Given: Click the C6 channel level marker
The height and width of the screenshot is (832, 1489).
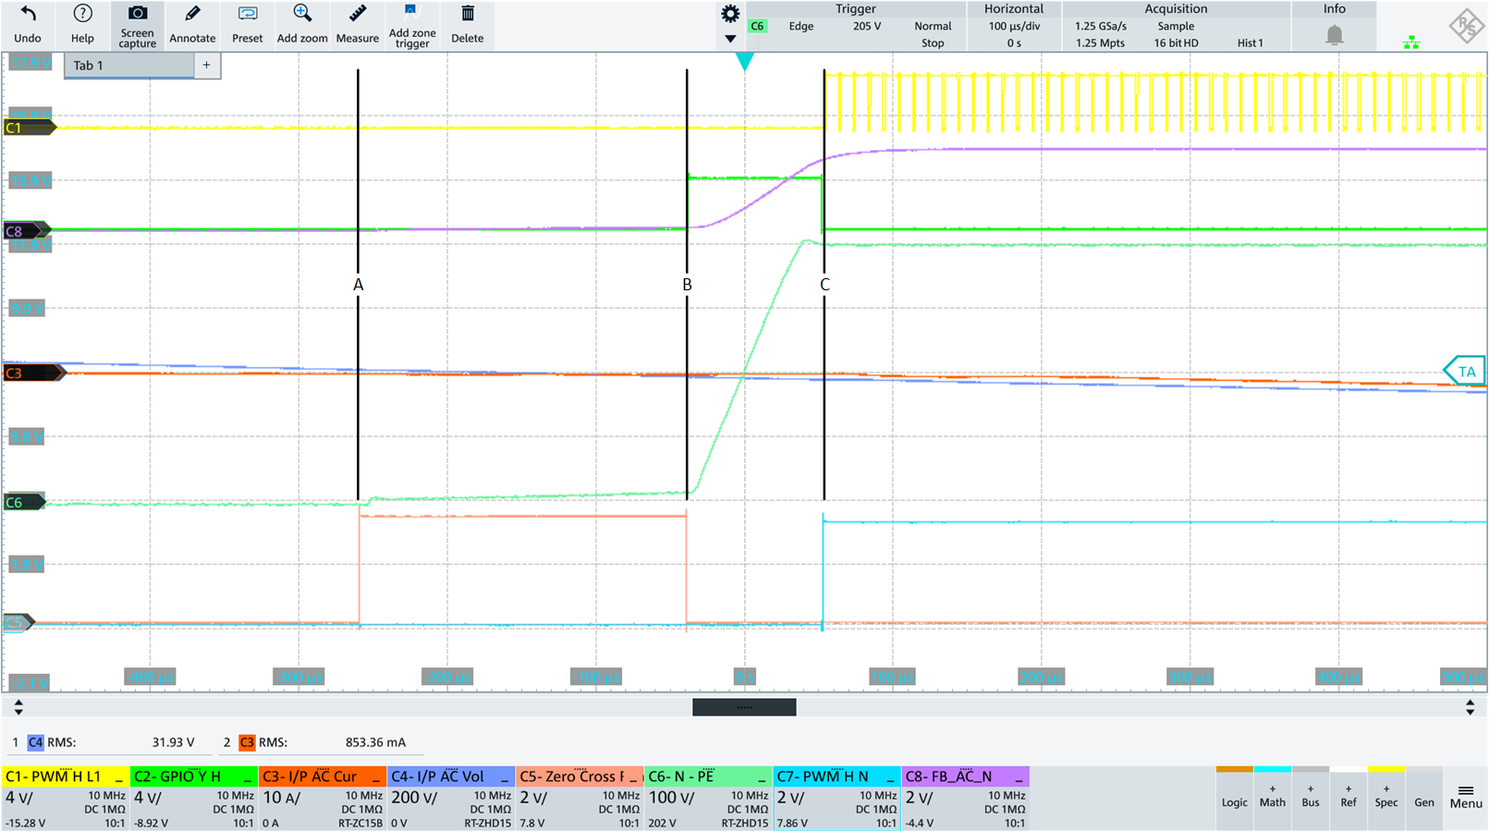Looking at the screenshot, I should coord(24,503).
